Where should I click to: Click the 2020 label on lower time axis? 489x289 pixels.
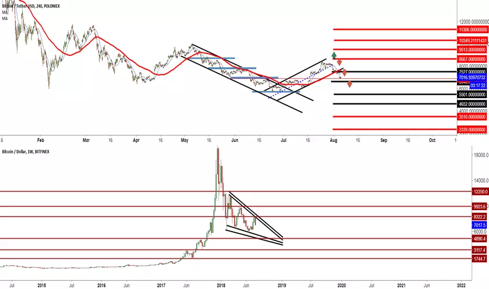pyautogui.click(x=342, y=285)
